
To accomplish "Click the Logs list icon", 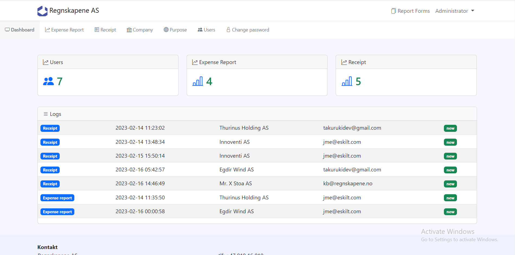I will tap(46, 114).
